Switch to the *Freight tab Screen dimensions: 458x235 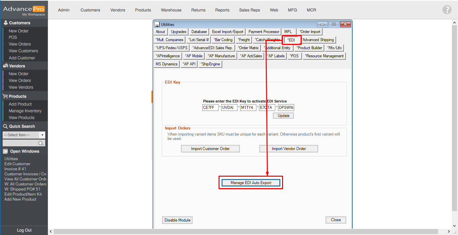coord(244,40)
